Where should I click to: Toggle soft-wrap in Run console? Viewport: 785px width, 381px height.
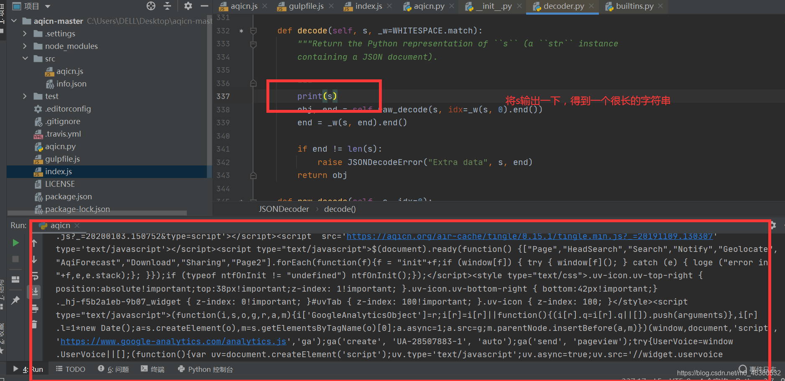(35, 276)
